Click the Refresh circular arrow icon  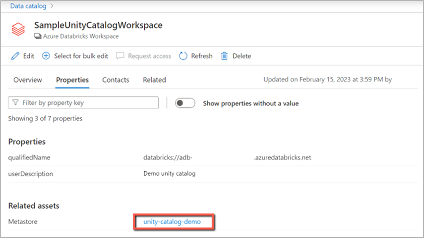click(x=183, y=56)
